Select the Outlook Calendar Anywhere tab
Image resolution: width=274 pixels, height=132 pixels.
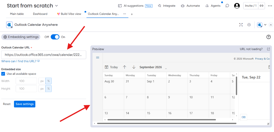pos(103,14)
